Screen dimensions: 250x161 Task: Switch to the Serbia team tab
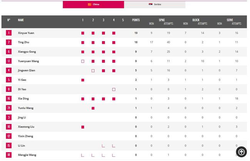click(x=155, y=4)
